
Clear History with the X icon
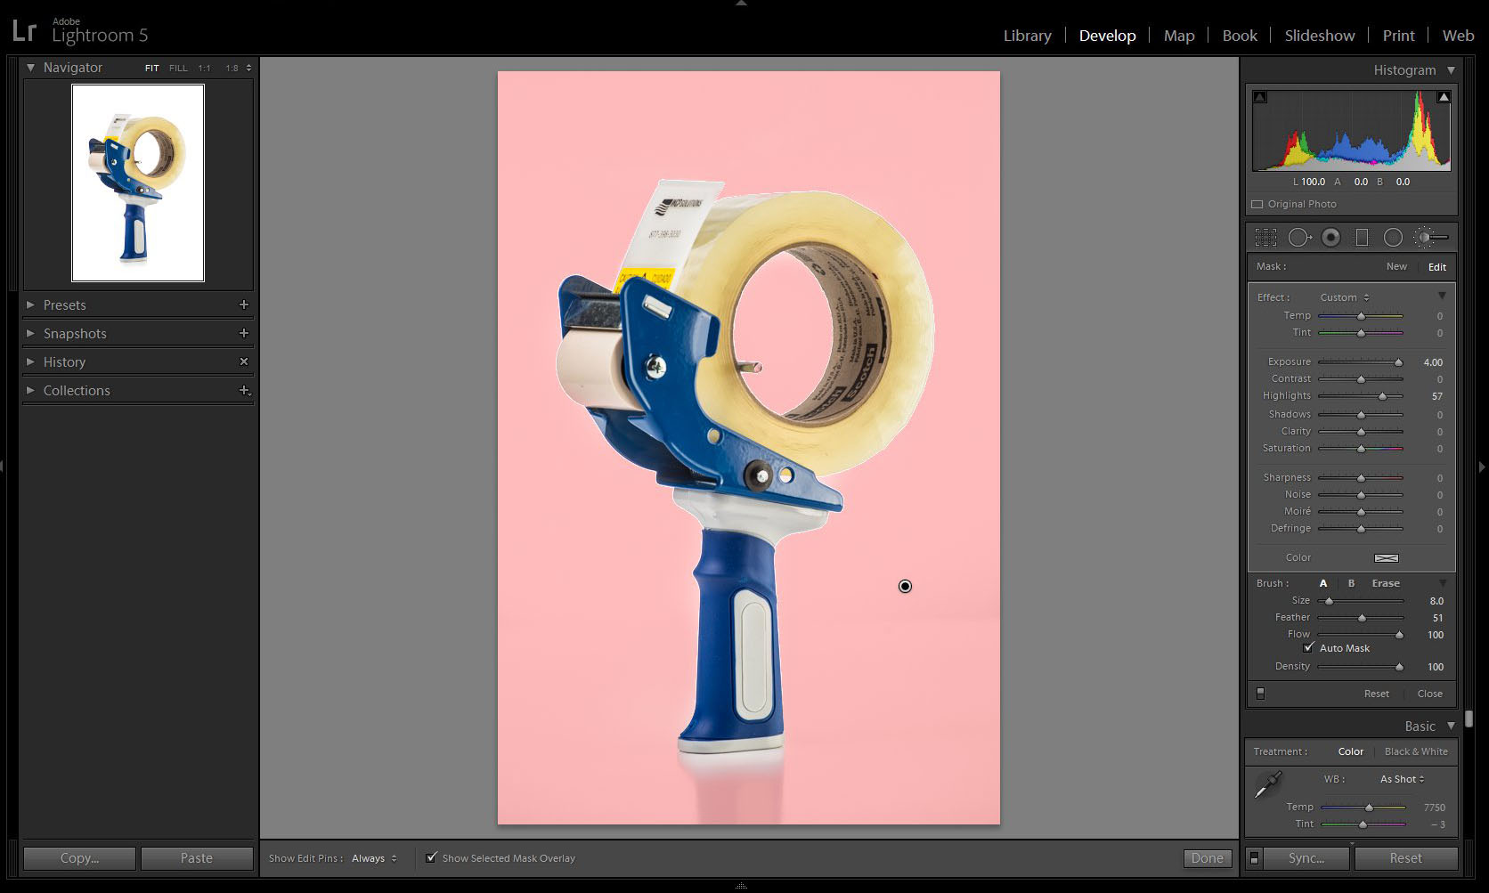pyautogui.click(x=243, y=361)
